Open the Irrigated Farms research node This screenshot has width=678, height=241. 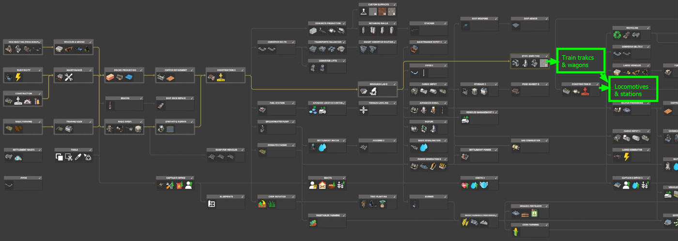click(x=276, y=150)
